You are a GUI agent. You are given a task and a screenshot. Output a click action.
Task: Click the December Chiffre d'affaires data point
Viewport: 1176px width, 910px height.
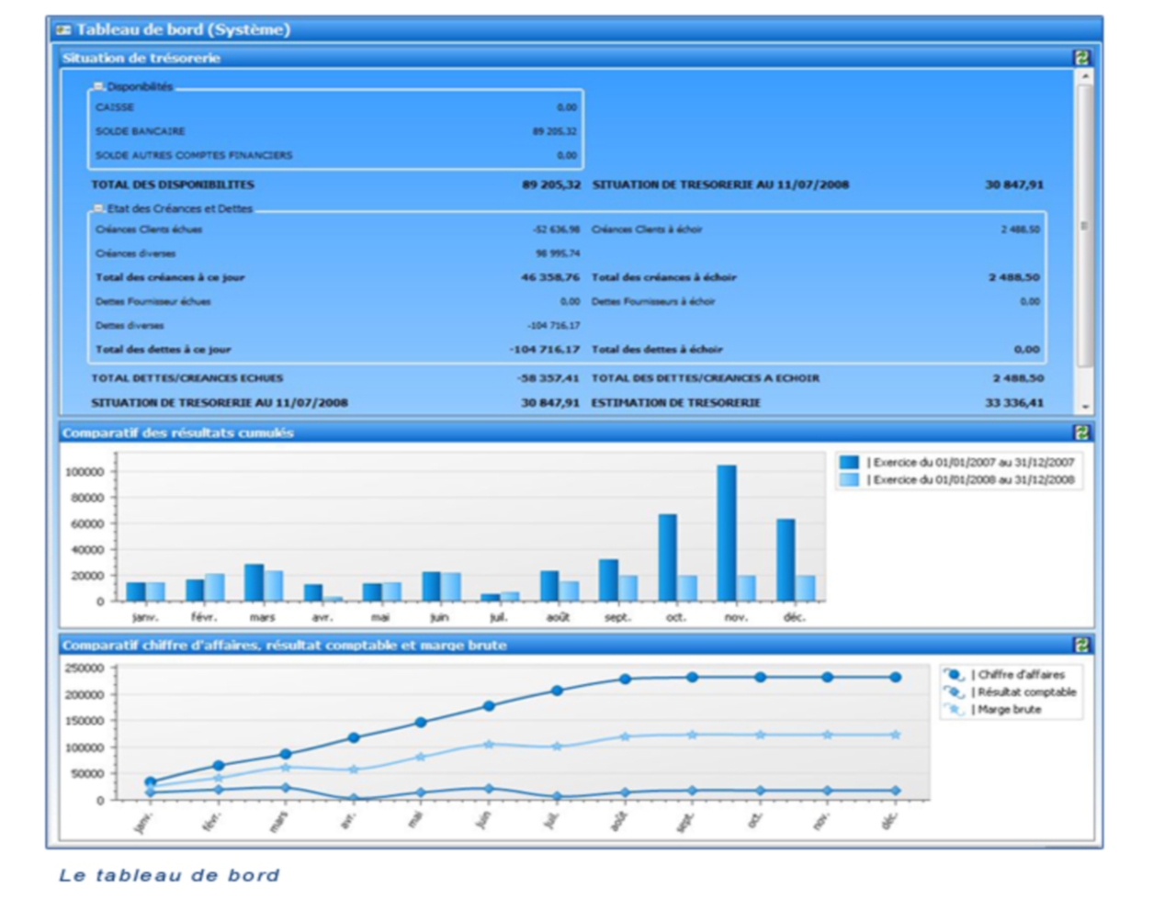[895, 678]
